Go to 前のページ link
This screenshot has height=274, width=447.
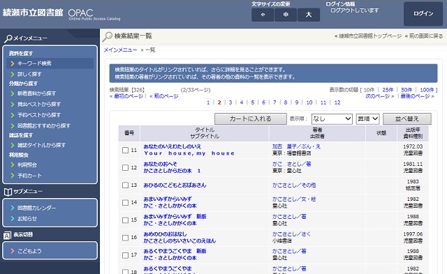coord(166,96)
